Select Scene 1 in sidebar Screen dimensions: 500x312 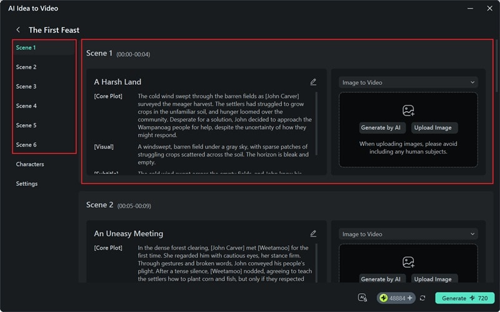point(44,48)
